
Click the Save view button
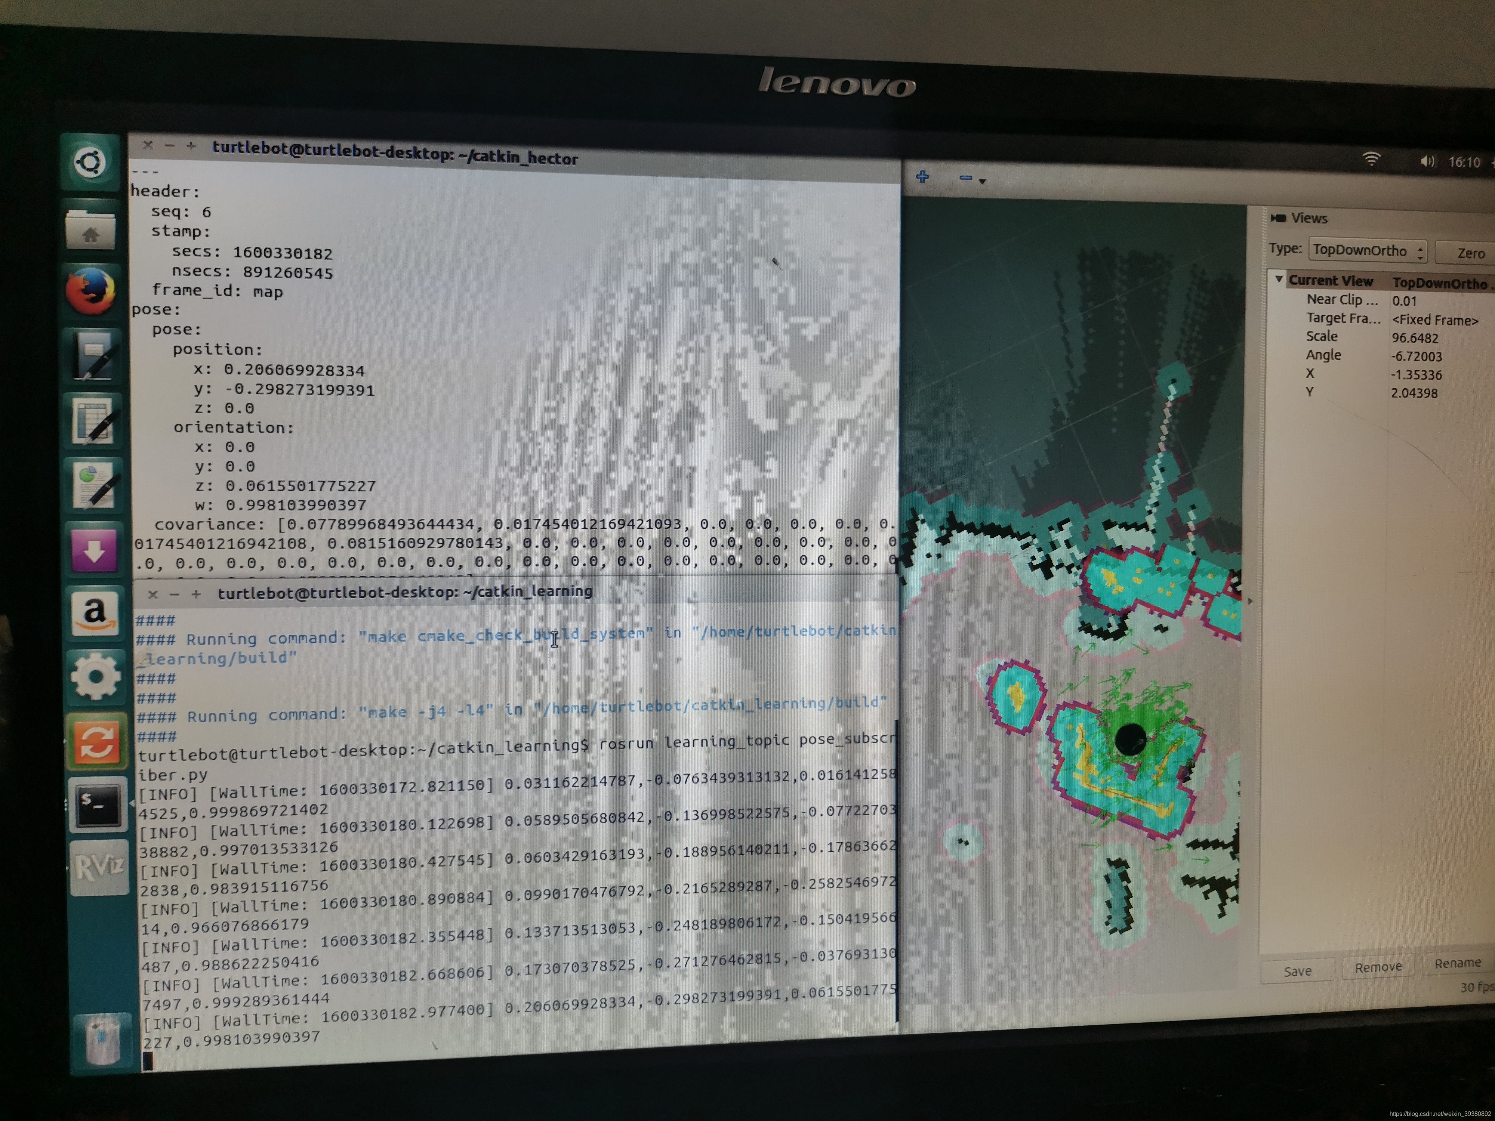coord(1297,971)
